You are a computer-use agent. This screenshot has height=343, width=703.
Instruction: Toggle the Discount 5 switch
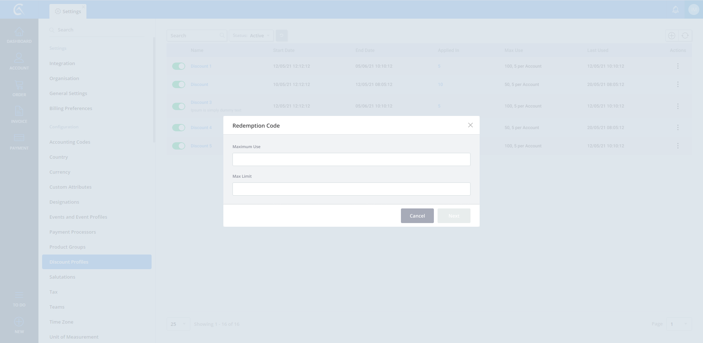click(x=179, y=146)
